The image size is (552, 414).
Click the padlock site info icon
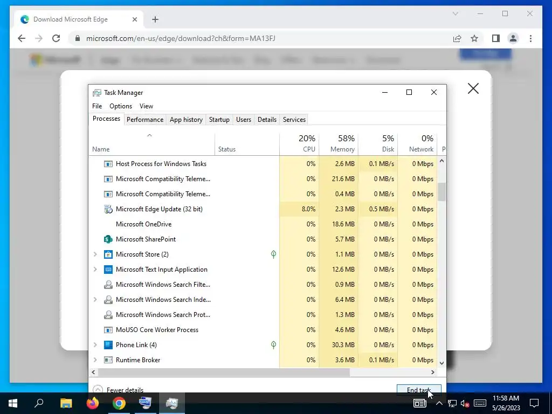(78, 38)
